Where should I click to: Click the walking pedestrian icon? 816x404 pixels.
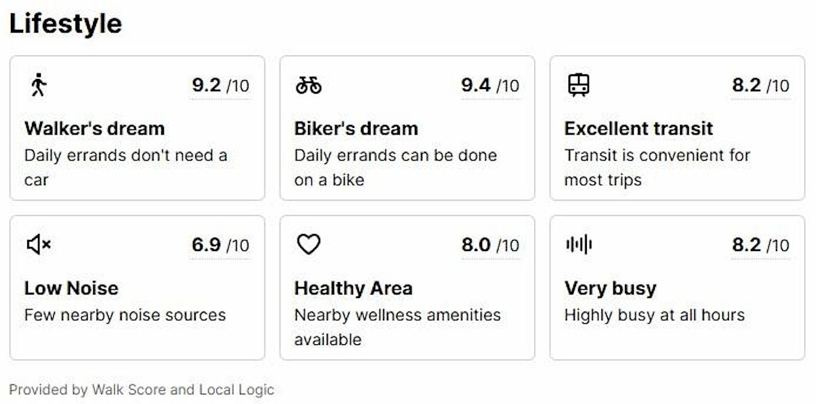tap(38, 85)
